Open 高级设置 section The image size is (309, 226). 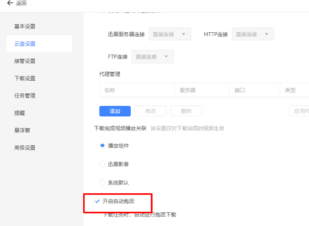point(25,148)
